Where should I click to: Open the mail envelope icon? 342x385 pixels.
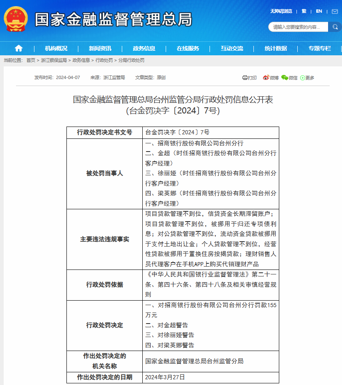coord(335,11)
